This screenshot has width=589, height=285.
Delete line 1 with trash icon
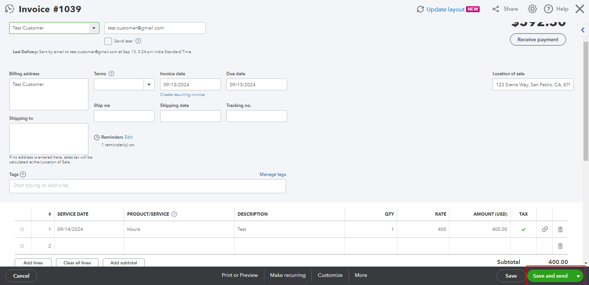click(x=560, y=229)
